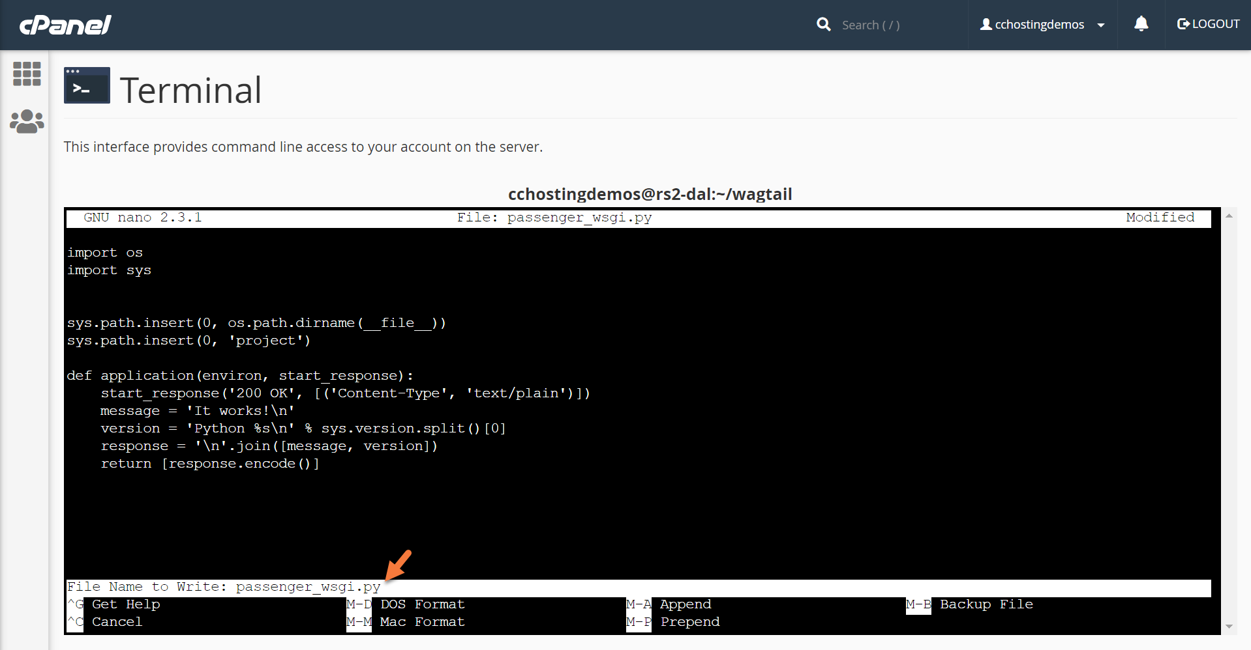The image size is (1251, 650).
Task: Open User Manager people icon in sidebar
Action: 27,121
